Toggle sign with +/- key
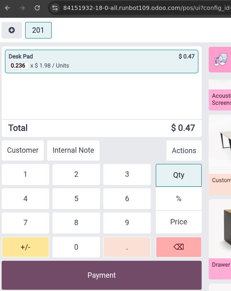The height and width of the screenshot is (291, 231). point(25,247)
